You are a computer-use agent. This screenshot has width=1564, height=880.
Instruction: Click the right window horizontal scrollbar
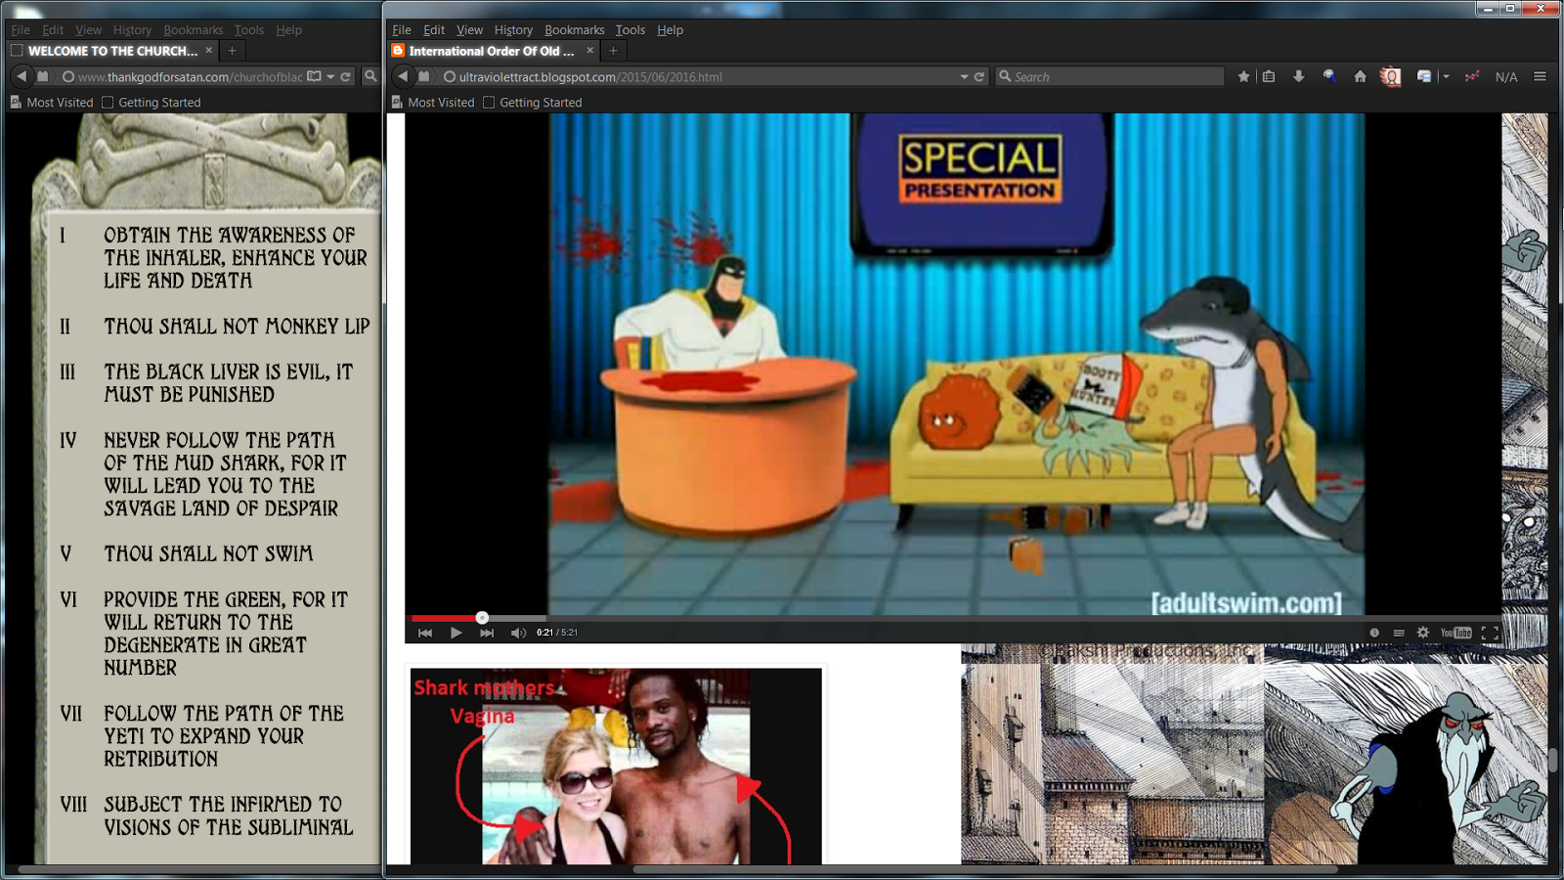pyautogui.click(x=985, y=869)
